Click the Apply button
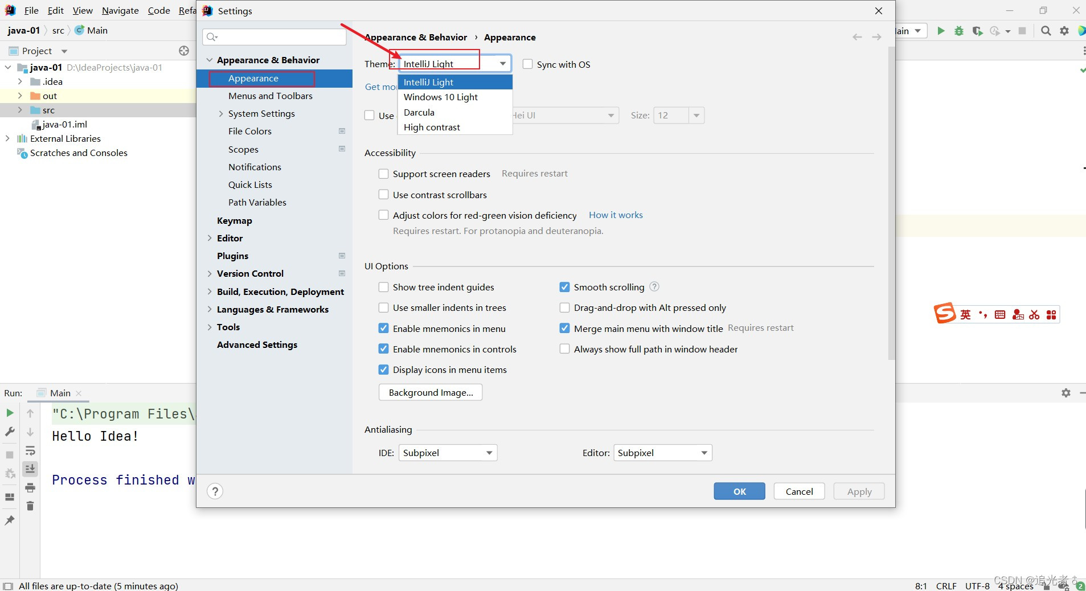 click(x=859, y=491)
